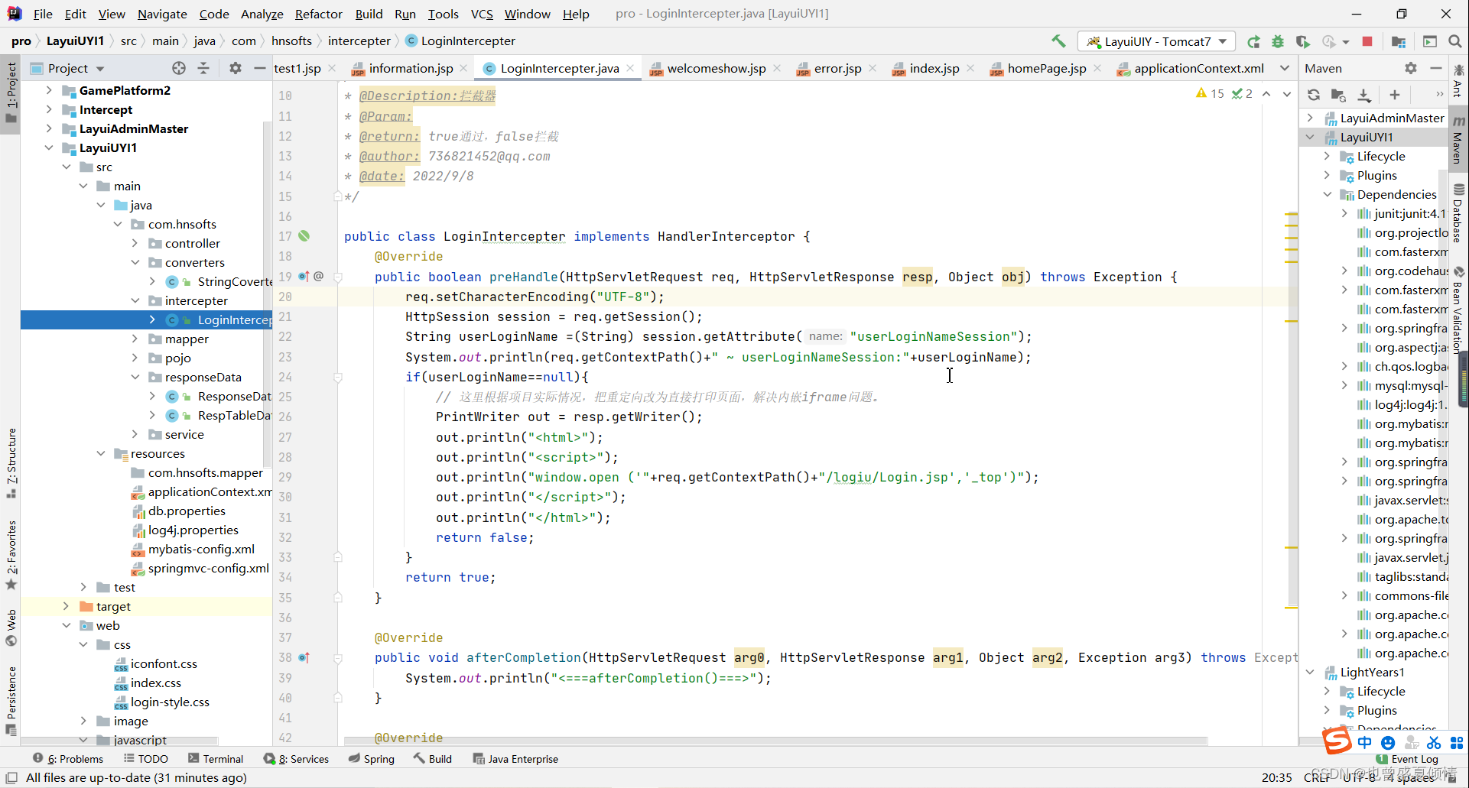
Task: Click the class gutter icon on line 17
Action: (304, 236)
